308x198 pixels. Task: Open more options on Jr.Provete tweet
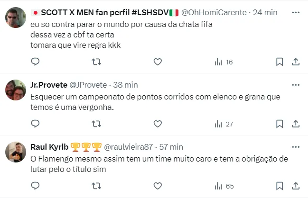296,85
